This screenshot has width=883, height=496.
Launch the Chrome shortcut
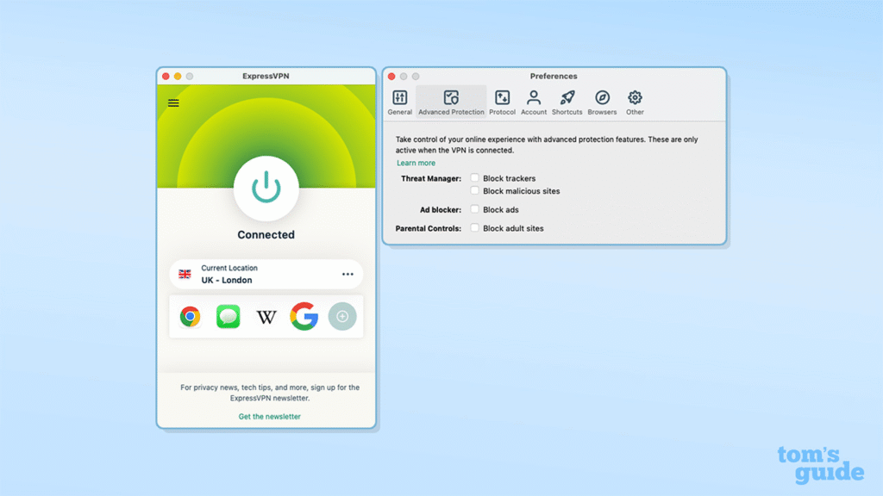point(191,317)
